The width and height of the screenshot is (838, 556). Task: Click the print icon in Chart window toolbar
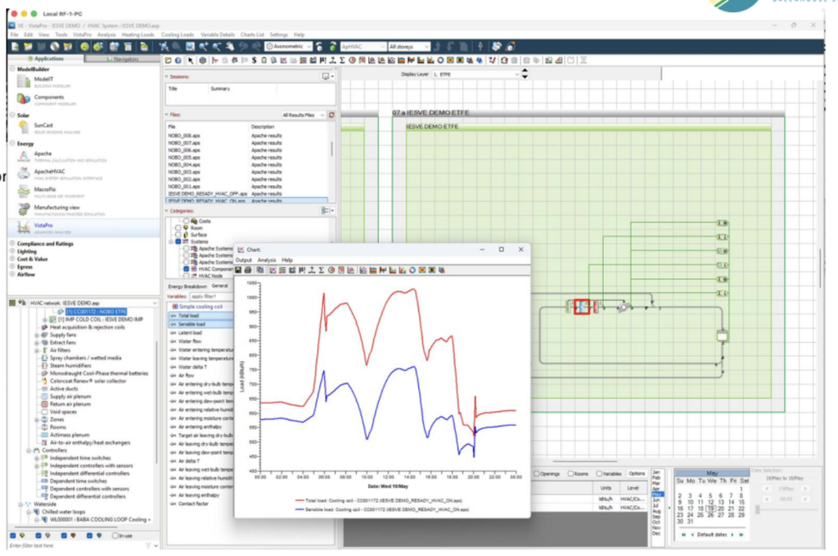pyautogui.click(x=248, y=270)
